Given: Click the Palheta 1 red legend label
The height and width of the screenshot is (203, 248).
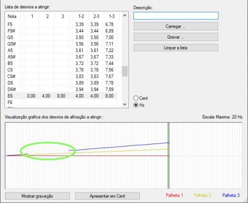Looking at the screenshot, I should point(175,196).
